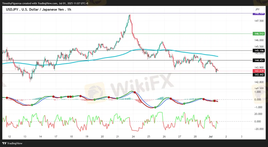Screen dimensions: 268x147
Task: Click the purple price label at top
Action: click(259, 14)
